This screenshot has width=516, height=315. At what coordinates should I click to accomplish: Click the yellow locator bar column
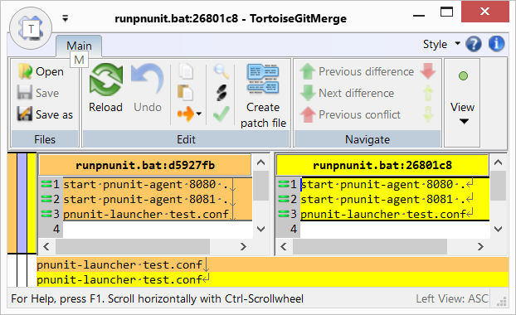[x=32, y=203]
